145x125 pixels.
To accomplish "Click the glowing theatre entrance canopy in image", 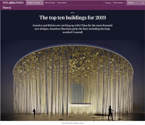I will pos(80,104).
